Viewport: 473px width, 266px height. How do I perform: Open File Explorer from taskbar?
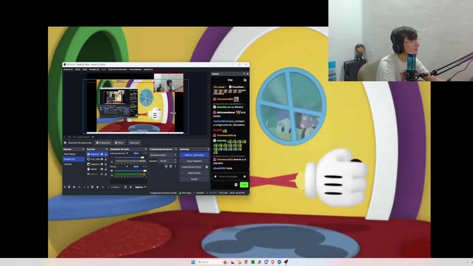(239, 262)
